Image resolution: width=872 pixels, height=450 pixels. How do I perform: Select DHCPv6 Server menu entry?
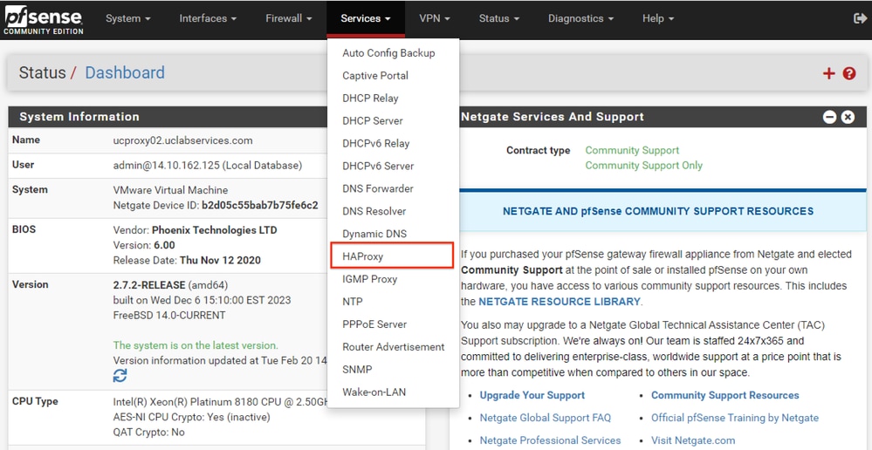[x=393, y=166]
